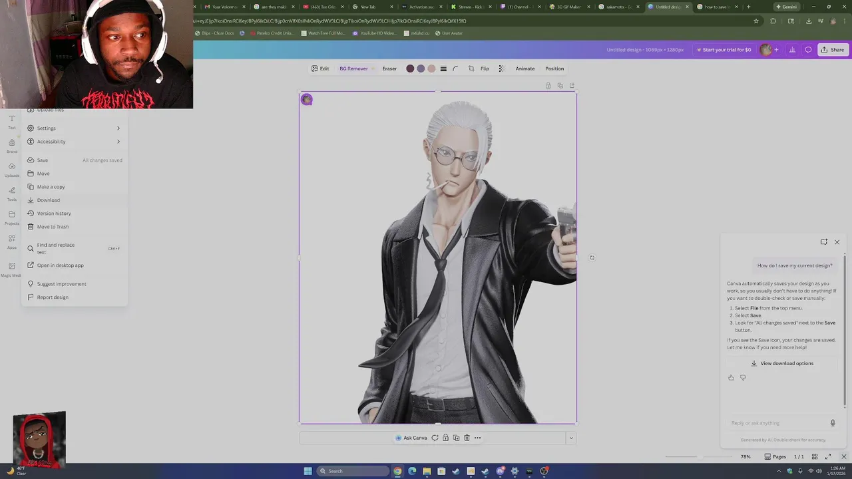Open the corner rounding icon
Image resolution: width=852 pixels, height=479 pixels.
click(x=455, y=69)
